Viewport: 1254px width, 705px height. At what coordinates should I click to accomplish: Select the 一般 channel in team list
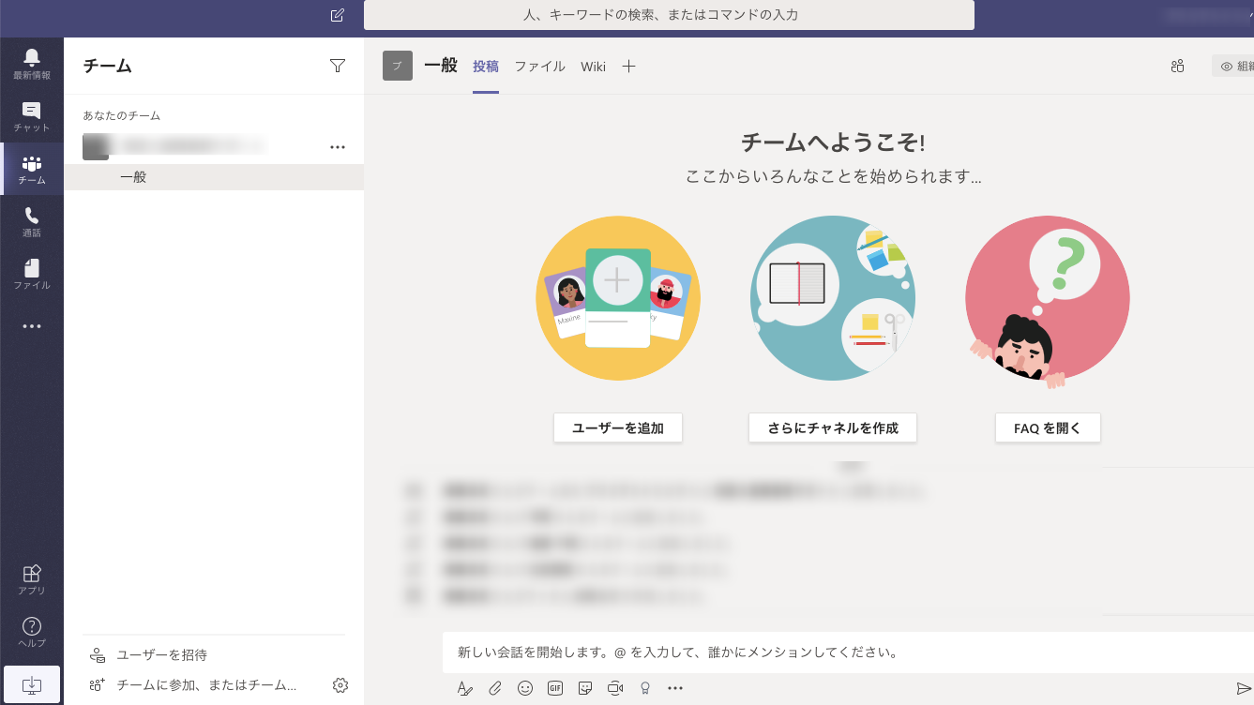click(214, 177)
